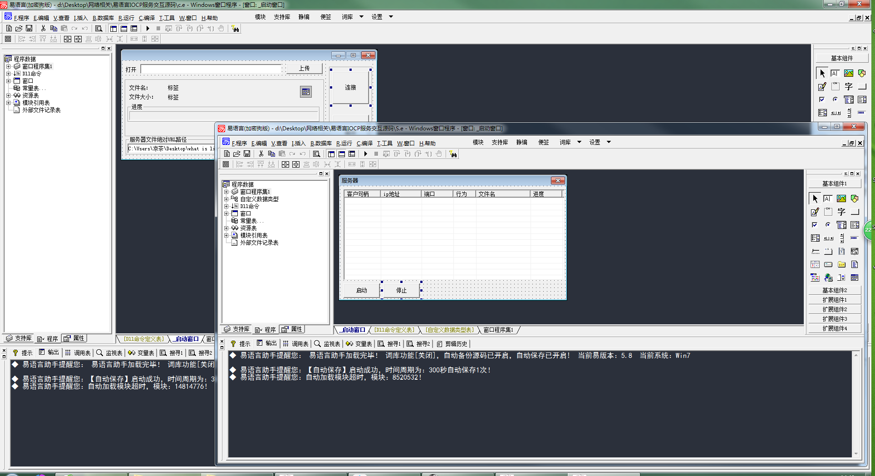This screenshot has height=476, width=875.
Task: Open R.运行 menu in front window
Action: point(344,143)
